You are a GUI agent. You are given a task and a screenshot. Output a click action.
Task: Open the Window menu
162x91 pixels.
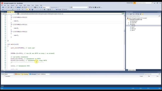[x=37, y=5]
